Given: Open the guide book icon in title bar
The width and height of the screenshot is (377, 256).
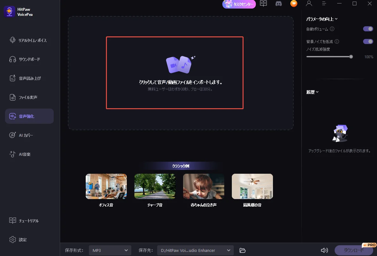Looking at the screenshot, I should tap(263, 3).
